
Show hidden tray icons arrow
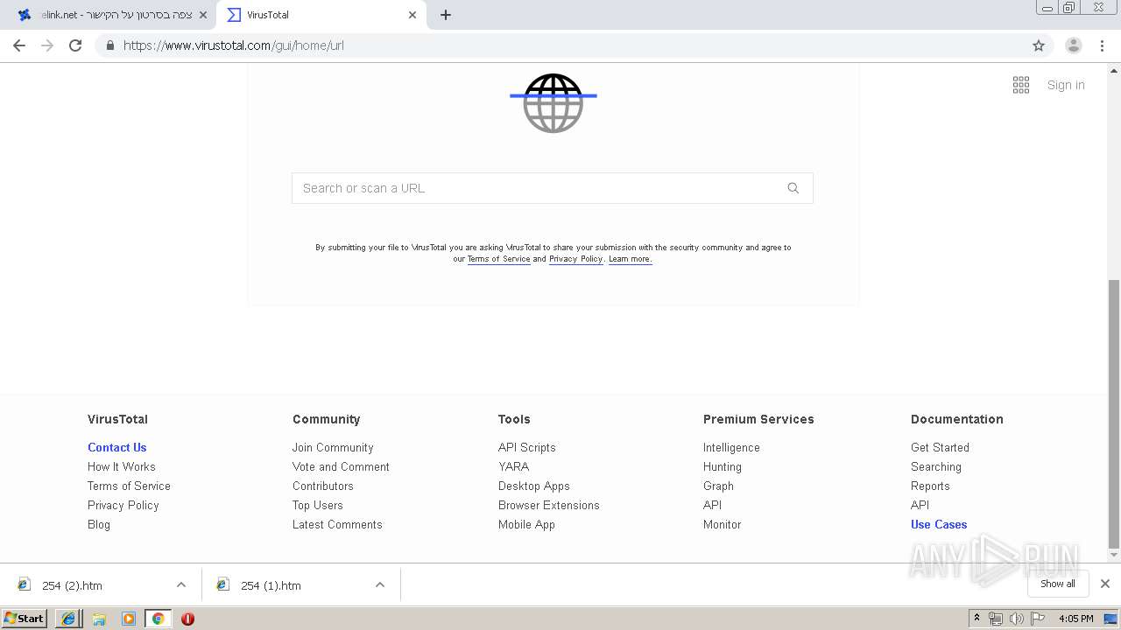977,619
